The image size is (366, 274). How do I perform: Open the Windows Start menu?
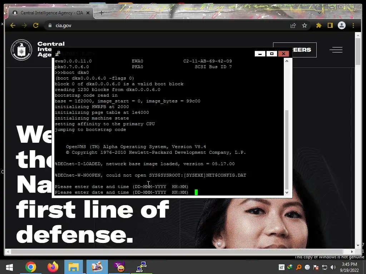click(x=9, y=267)
